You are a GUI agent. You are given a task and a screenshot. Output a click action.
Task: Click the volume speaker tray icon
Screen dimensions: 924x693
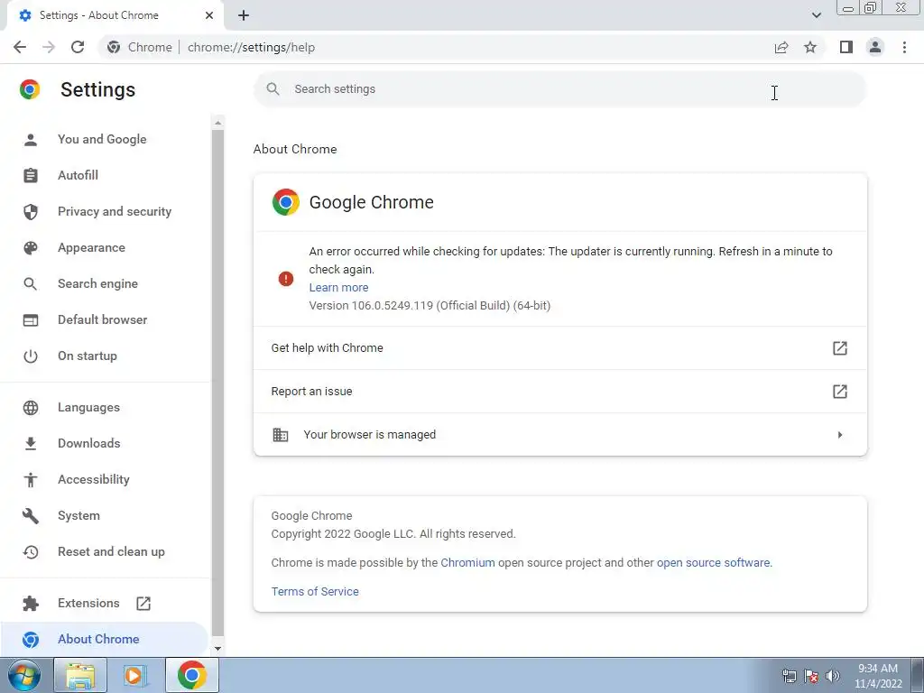point(832,676)
